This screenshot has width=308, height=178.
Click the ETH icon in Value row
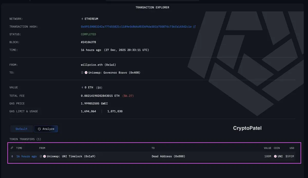(x=82, y=88)
